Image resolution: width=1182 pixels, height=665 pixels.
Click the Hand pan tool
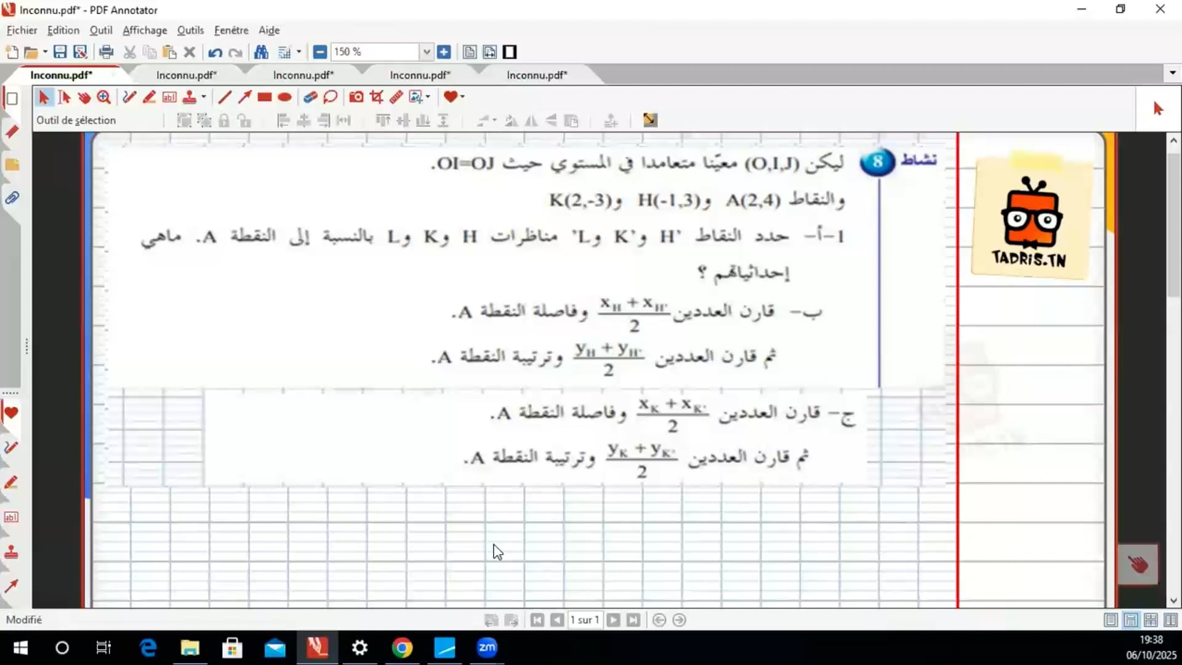(84, 97)
